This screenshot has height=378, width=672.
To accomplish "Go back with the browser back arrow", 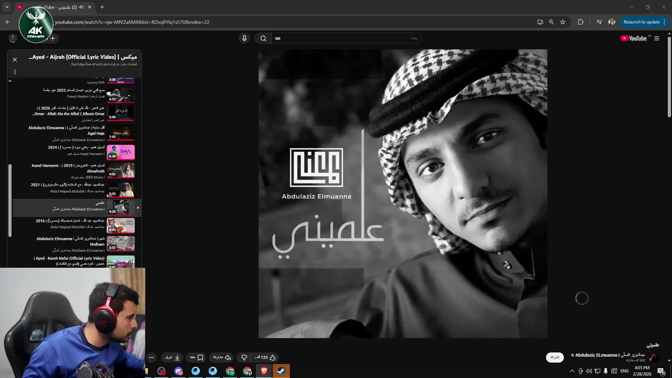I will point(7,22).
